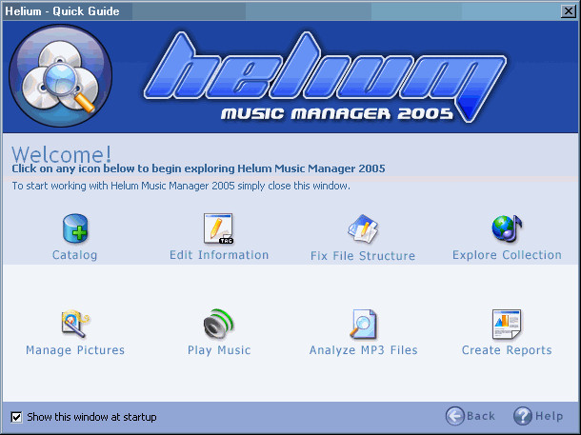
Task: Click the Play Music label
Action: pos(219,350)
